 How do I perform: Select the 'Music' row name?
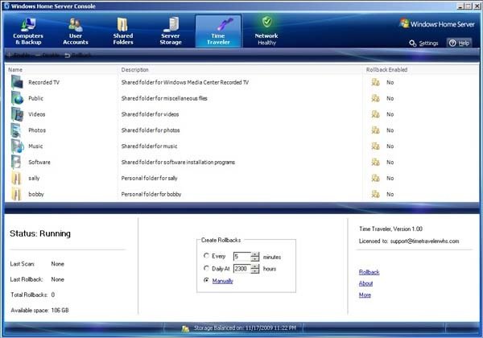pos(35,146)
